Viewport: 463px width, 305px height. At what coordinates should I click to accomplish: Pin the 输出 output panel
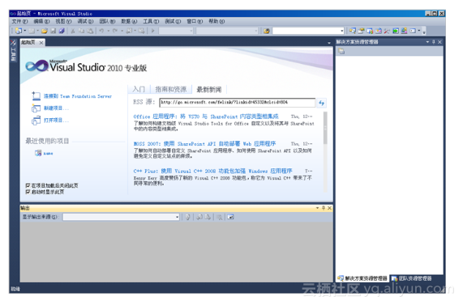[324, 208]
